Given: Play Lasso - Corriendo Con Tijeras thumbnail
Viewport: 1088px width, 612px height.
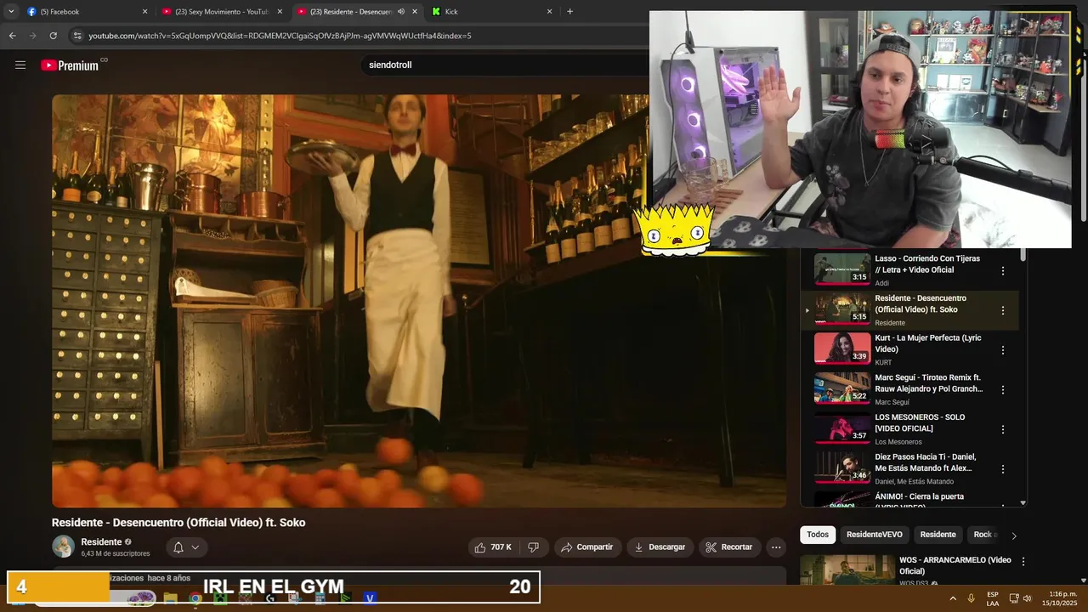Looking at the screenshot, I should click(x=841, y=269).
